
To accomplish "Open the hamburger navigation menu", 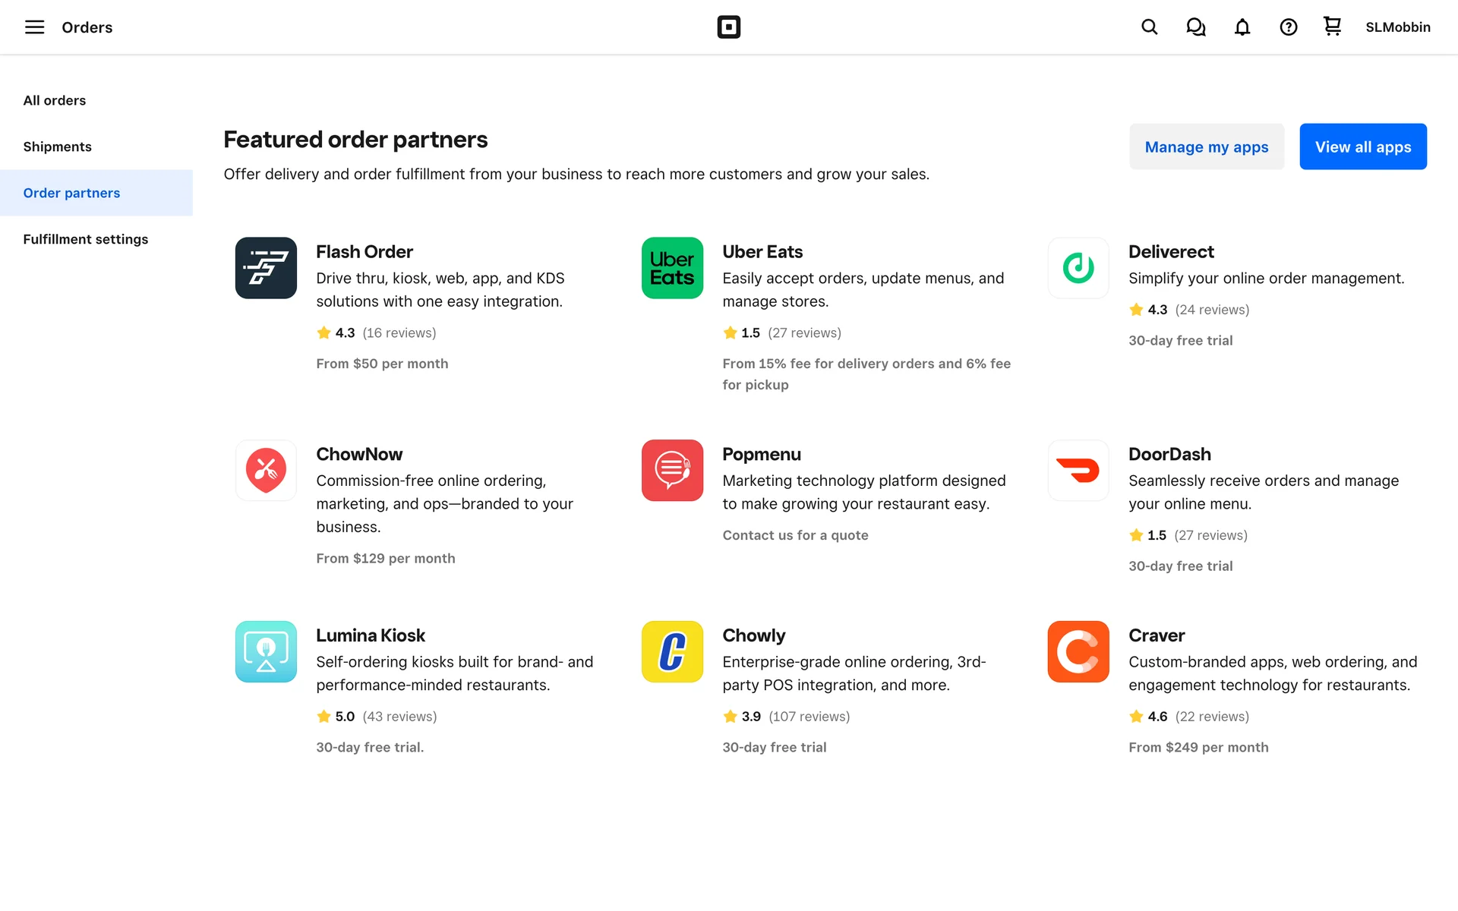I will click(x=34, y=27).
